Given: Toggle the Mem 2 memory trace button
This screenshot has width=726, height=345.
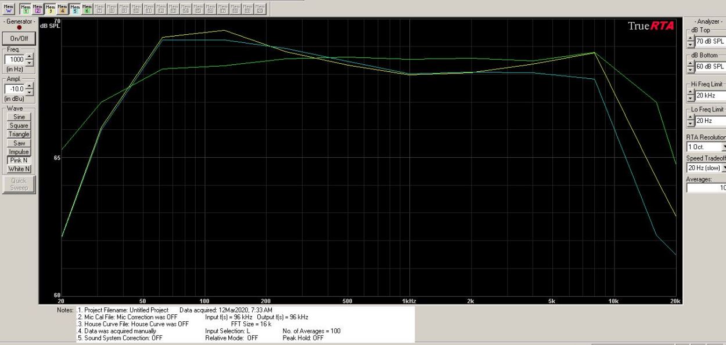Looking at the screenshot, I should tap(38, 9).
